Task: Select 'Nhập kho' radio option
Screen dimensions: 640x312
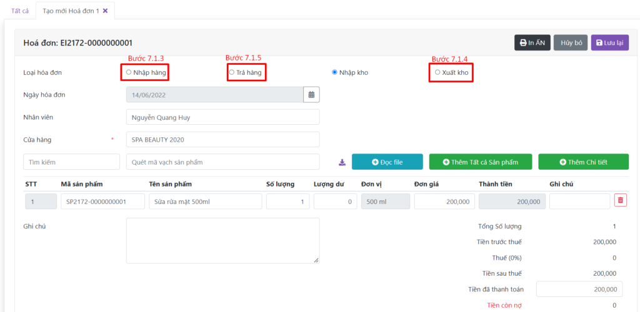Action: 335,72
